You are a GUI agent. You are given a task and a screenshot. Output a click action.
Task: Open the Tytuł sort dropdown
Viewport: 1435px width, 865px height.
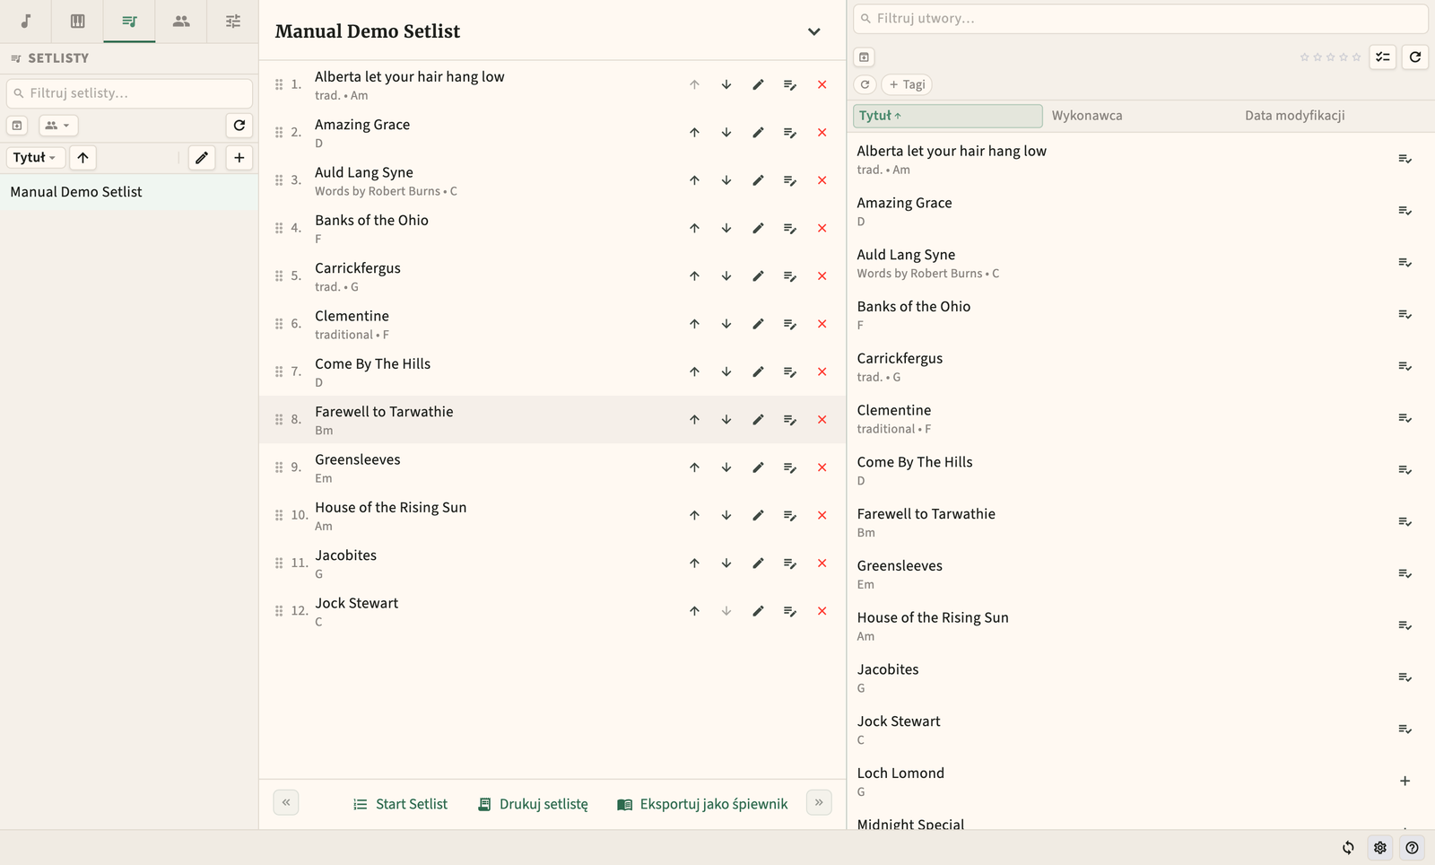pyautogui.click(x=35, y=158)
